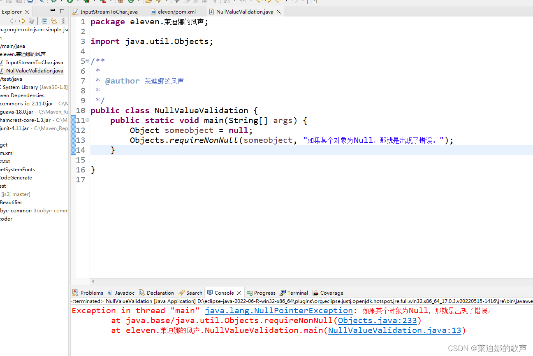Follow the java.lang.NullPointerException hyperlink
Screen dimensions: 533x356
(279, 310)
